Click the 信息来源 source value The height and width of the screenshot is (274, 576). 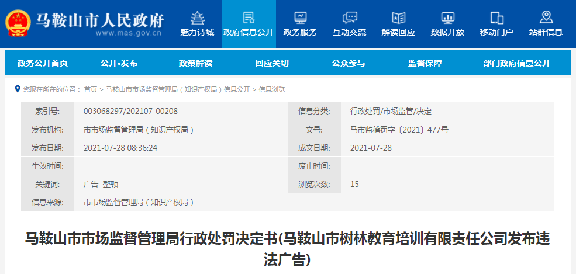click(139, 202)
